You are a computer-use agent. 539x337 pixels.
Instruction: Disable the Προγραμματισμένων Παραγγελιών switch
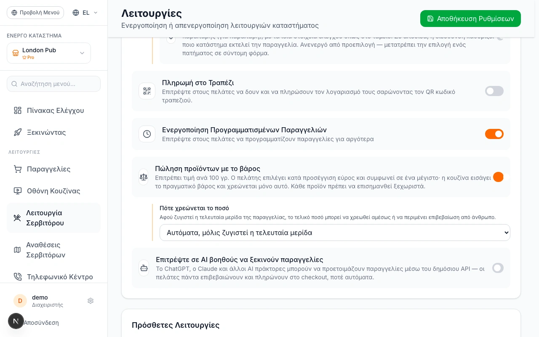[494, 134]
